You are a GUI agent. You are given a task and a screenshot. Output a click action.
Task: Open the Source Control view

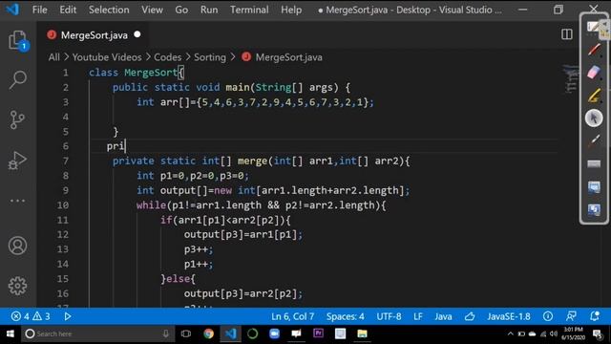point(17,119)
